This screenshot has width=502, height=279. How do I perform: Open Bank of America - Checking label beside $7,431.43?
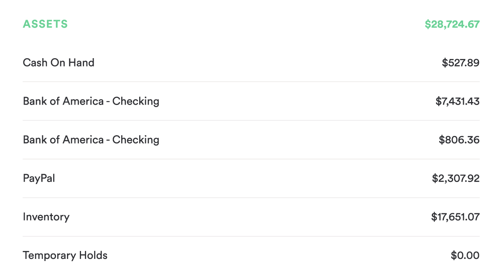pos(91,101)
